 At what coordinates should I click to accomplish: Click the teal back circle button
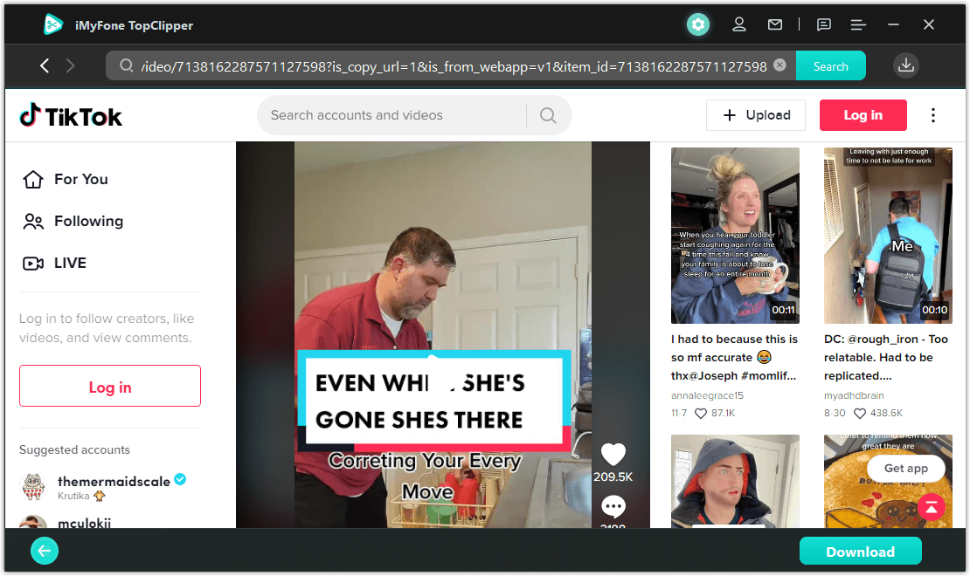45,551
